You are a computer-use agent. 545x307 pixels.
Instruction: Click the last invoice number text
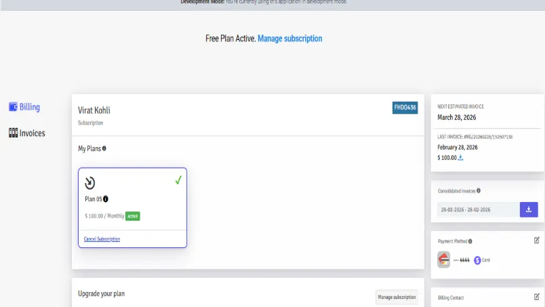click(x=488, y=137)
